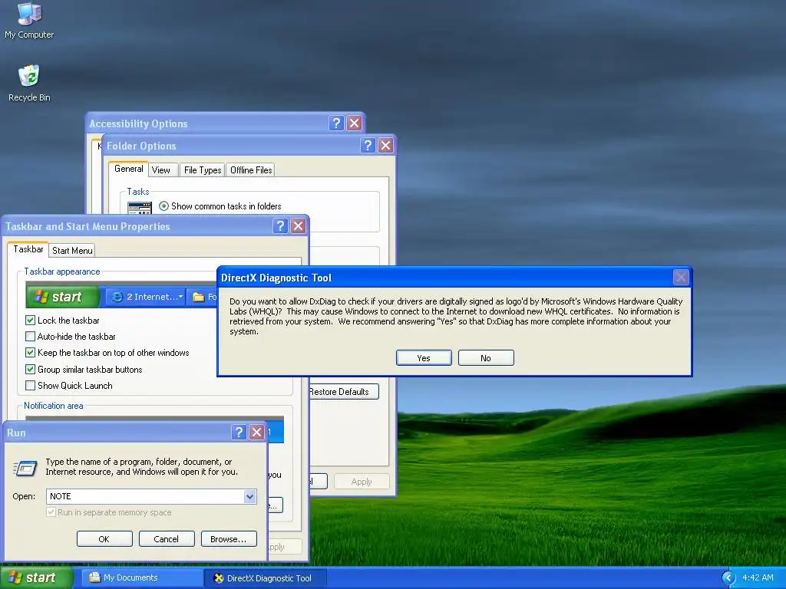Toggle Group similar taskbar buttons checkbox
The width and height of the screenshot is (786, 589).
tap(31, 369)
